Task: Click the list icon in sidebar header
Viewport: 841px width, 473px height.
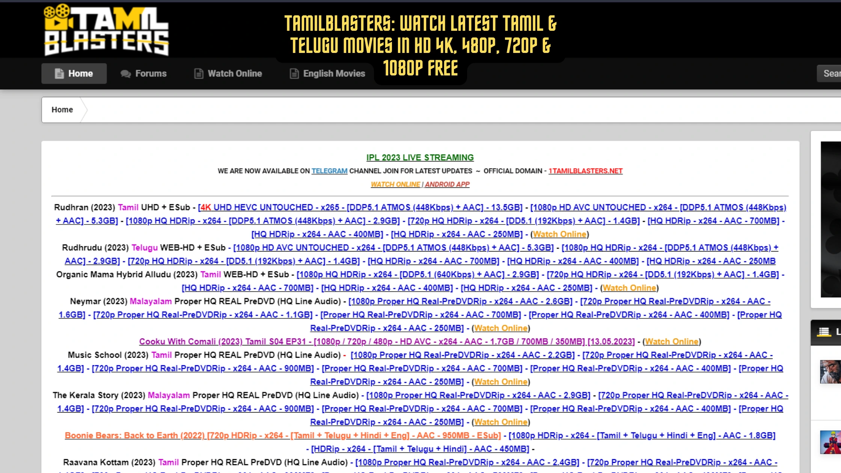Action: (824, 332)
